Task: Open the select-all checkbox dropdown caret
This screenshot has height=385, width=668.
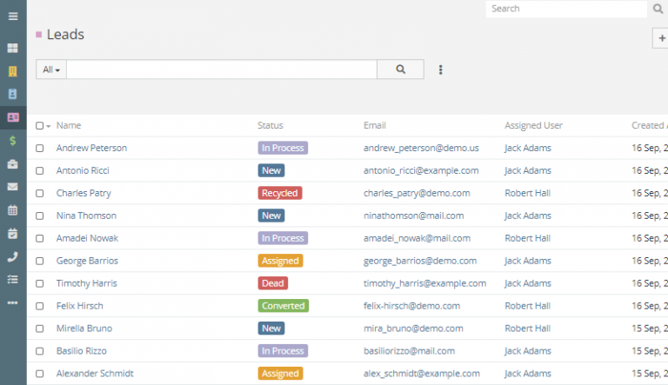Action: point(49,126)
